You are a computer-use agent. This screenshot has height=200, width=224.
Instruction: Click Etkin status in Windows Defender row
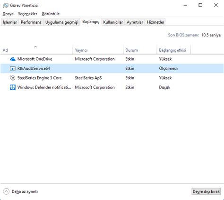coord(130,87)
